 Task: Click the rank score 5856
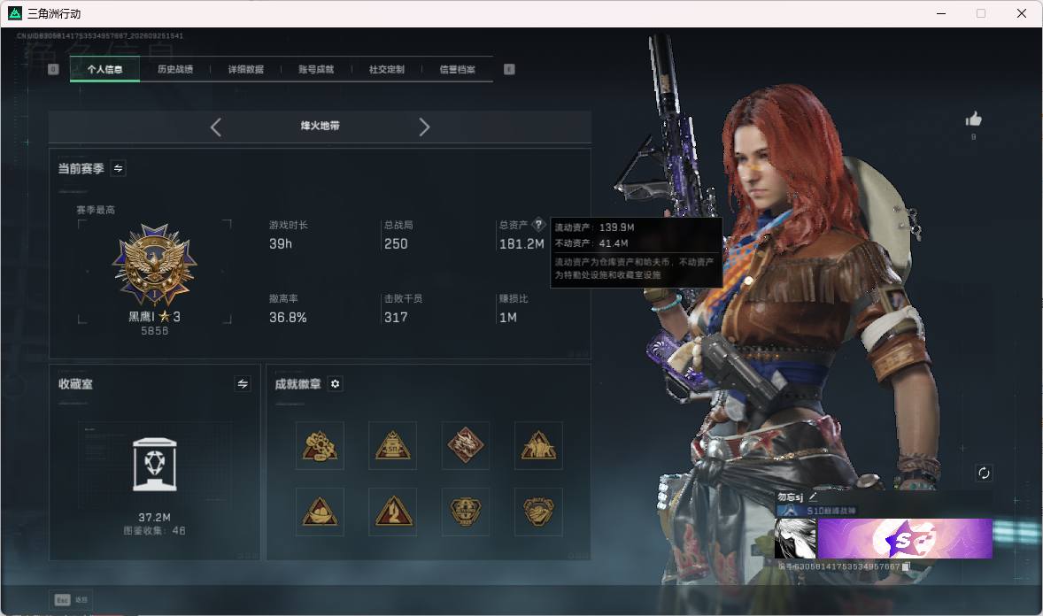154,331
